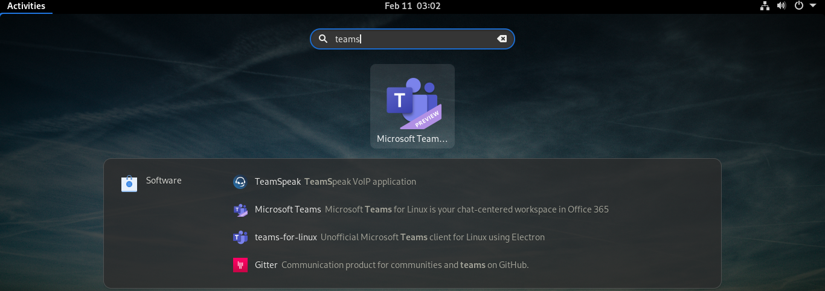
Task: Clear the search field text
Action: point(502,39)
